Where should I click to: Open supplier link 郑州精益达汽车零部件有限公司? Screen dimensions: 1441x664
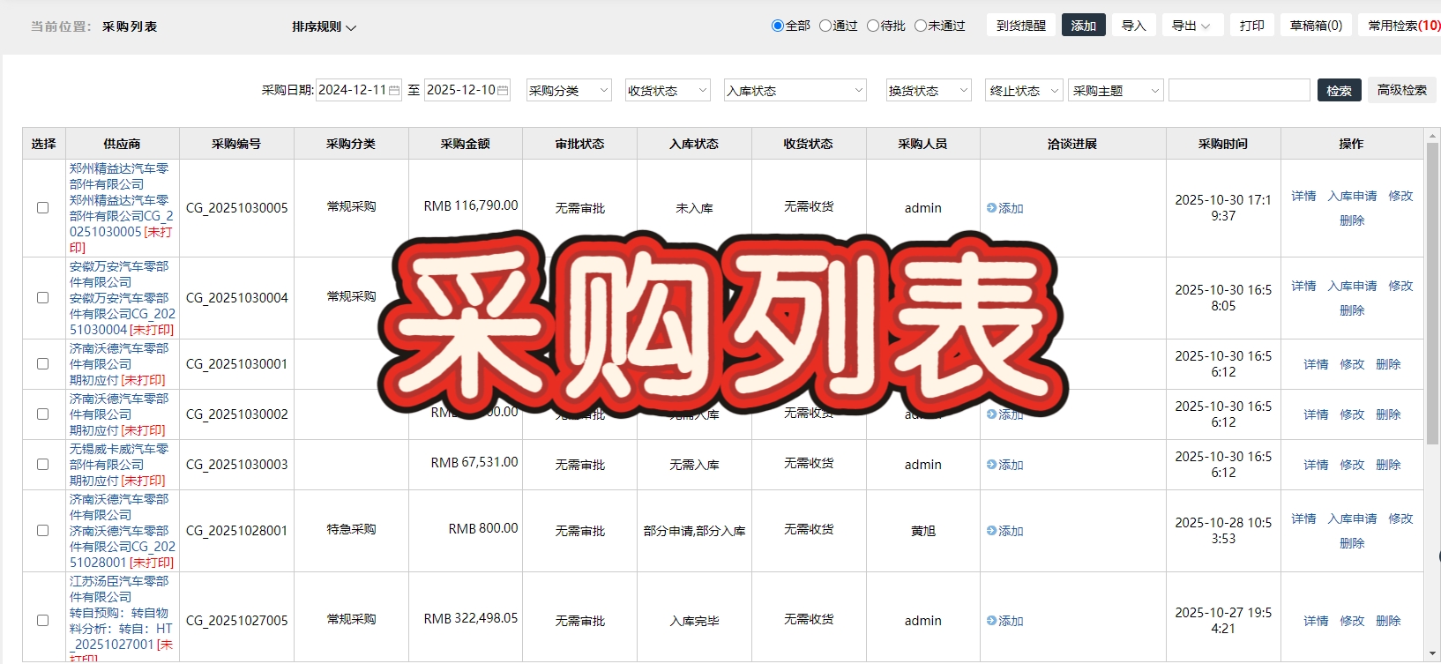tap(119, 176)
